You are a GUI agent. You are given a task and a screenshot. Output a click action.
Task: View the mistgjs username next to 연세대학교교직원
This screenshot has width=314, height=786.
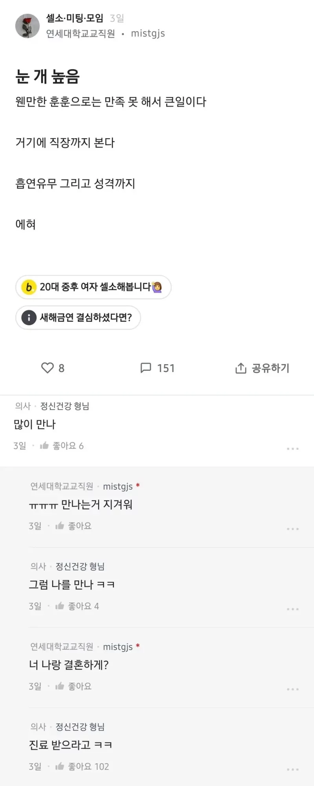(x=148, y=34)
